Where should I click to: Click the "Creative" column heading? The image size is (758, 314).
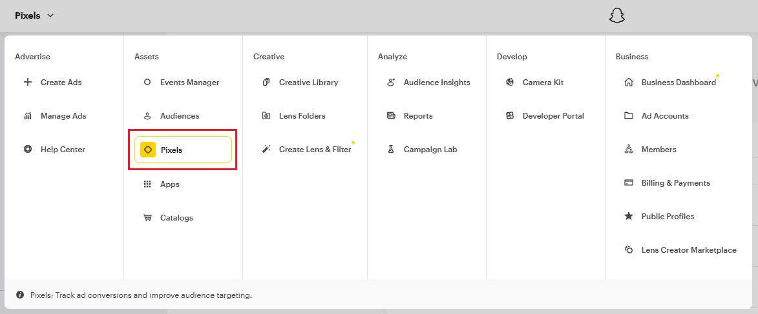[x=269, y=57]
